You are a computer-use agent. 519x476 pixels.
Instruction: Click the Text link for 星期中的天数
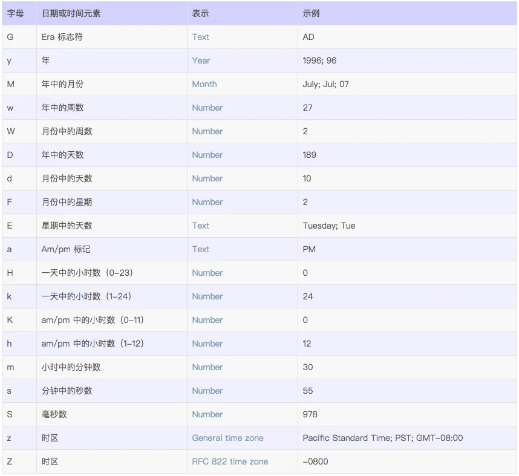click(x=200, y=226)
